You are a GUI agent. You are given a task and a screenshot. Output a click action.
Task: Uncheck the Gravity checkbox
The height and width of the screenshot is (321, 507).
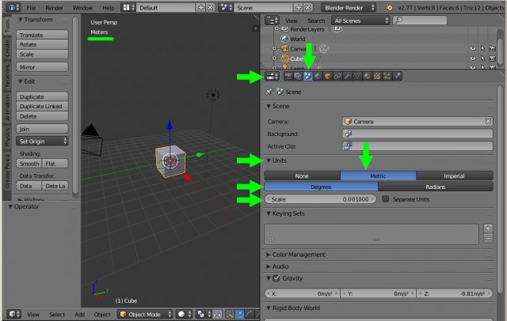276,278
